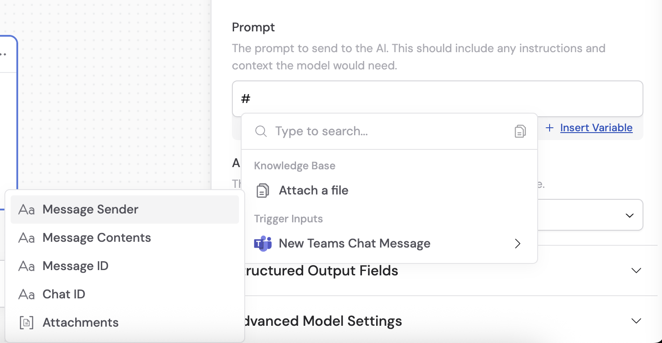Screen dimensions: 662x343
Task: Click the plus icon next to Insert Variable
Action: pyautogui.click(x=549, y=128)
